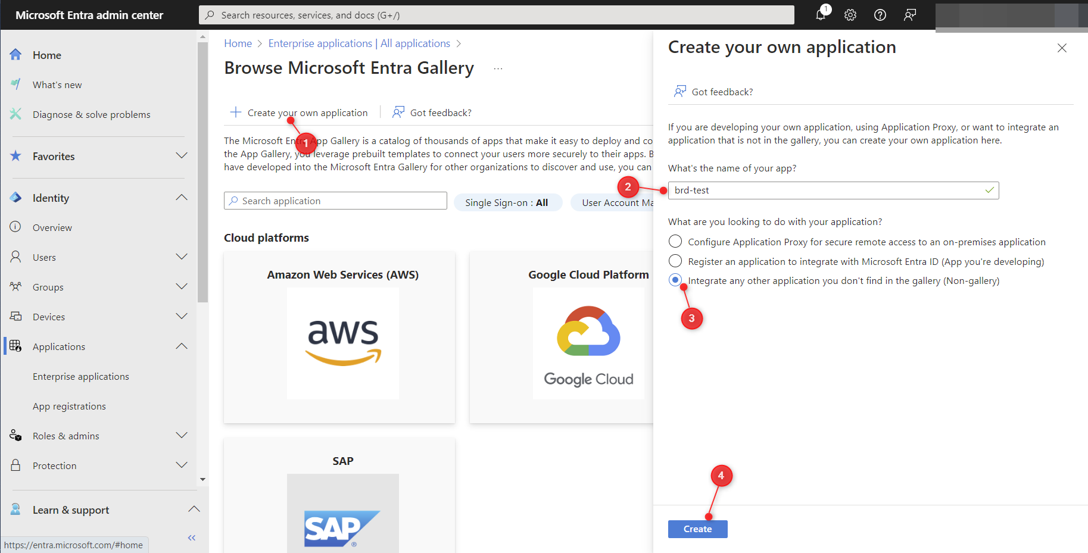The height and width of the screenshot is (553, 1088).
Task: Click the Groups people icon
Action: point(15,286)
